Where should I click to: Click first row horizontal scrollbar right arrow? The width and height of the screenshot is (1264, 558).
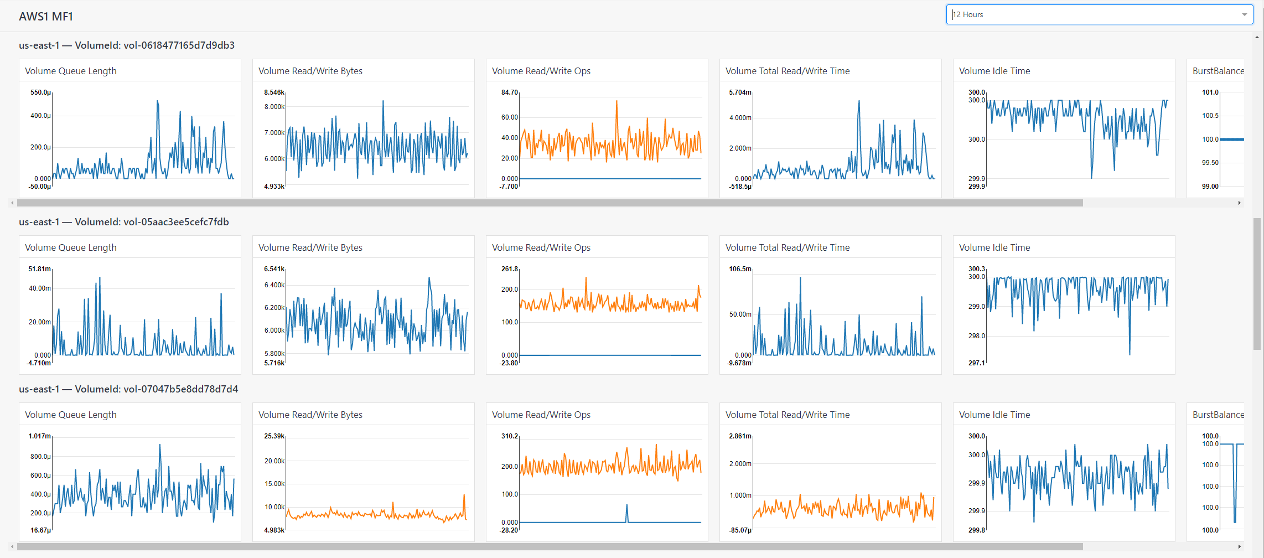tap(1239, 203)
